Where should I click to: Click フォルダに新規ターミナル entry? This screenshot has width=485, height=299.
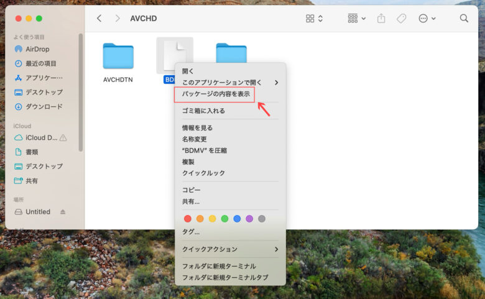coord(218,266)
